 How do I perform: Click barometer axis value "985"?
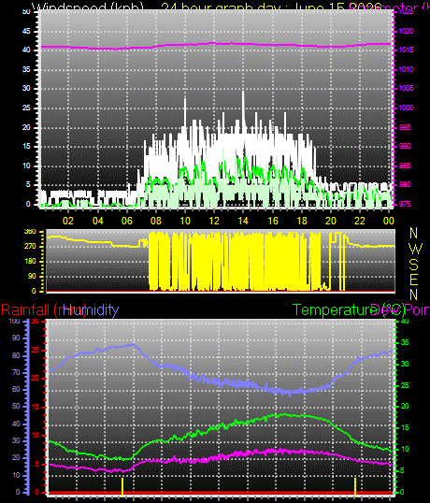tap(405, 166)
